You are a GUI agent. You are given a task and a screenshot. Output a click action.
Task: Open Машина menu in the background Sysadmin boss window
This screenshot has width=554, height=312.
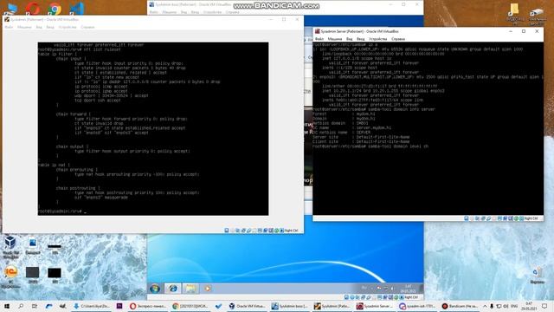point(170,12)
